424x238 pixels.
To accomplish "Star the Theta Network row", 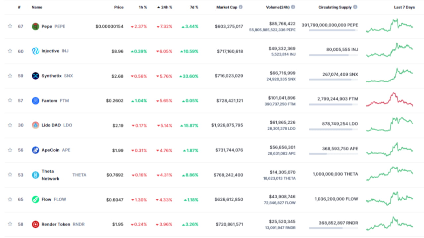I will (x=10, y=175).
